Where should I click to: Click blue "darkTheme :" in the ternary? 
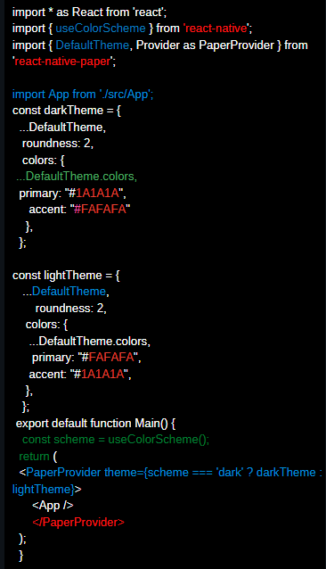coord(289,473)
